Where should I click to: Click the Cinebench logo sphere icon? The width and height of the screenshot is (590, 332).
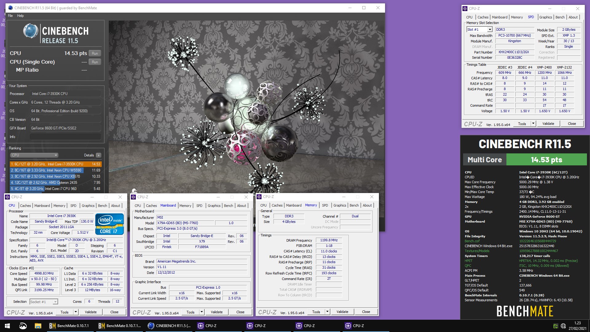click(x=31, y=31)
